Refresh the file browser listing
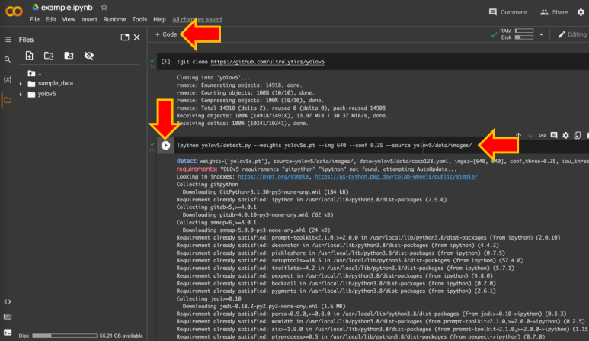The height and width of the screenshot is (341, 589). (x=49, y=56)
